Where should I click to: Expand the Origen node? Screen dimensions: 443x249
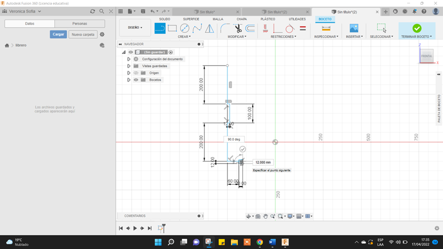click(x=128, y=73)
